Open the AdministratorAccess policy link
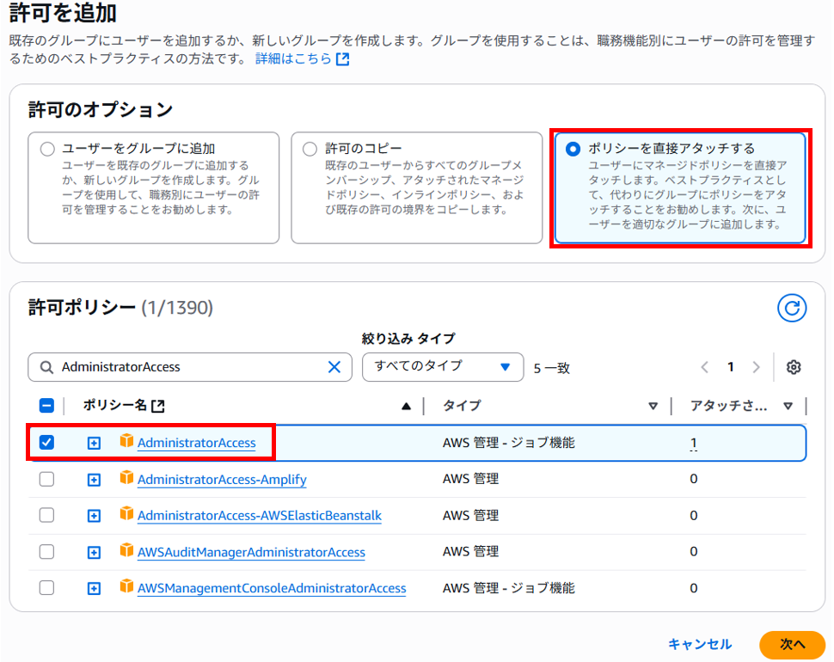 point(196,443)
